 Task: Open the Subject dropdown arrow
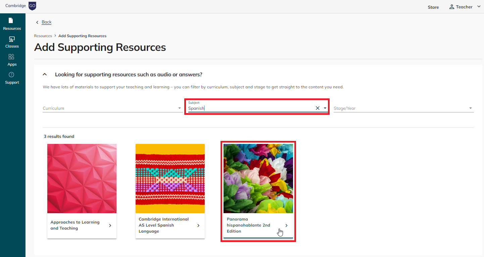click(x=325, y=108)
